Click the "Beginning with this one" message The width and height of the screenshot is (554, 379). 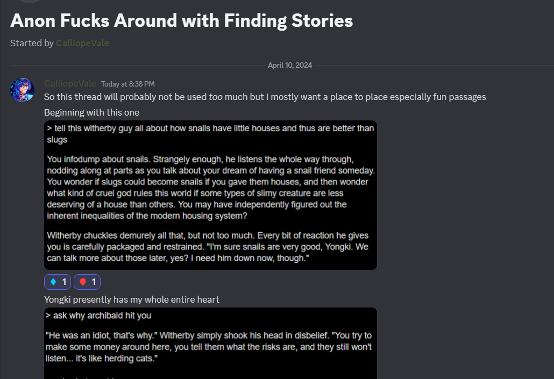coord(91,112)
